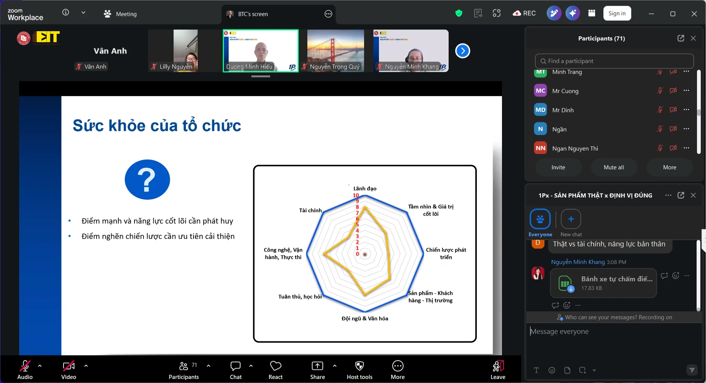Open the AI Companion sparkle icon
Viewport: 706px width, 383px height.
point(573,14)
